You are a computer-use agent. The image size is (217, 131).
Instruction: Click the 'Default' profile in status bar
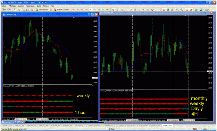(112, 129)
